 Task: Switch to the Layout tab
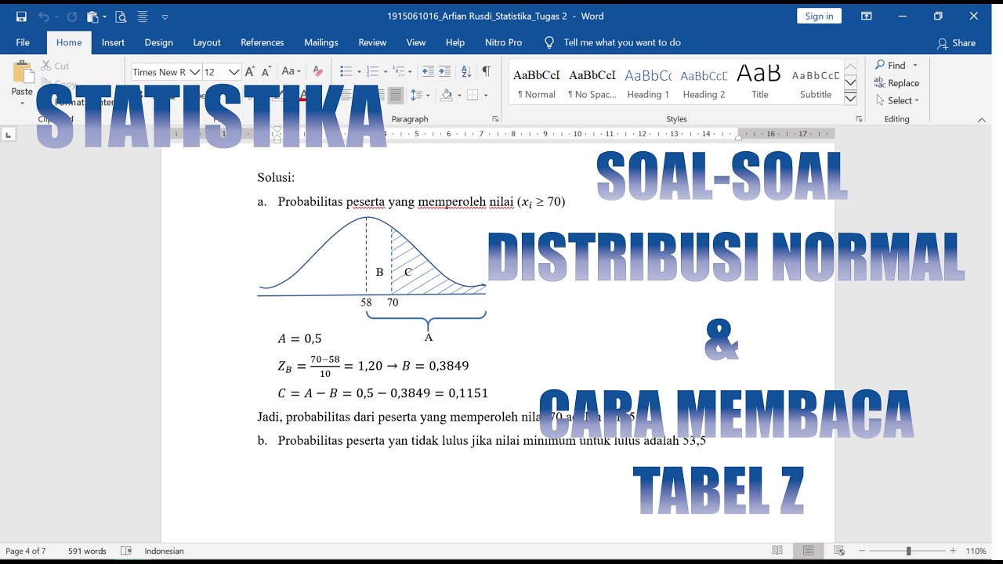207,42
